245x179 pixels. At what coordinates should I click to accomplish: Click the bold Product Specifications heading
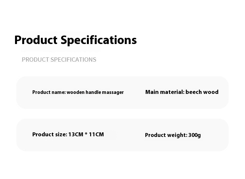75,40
